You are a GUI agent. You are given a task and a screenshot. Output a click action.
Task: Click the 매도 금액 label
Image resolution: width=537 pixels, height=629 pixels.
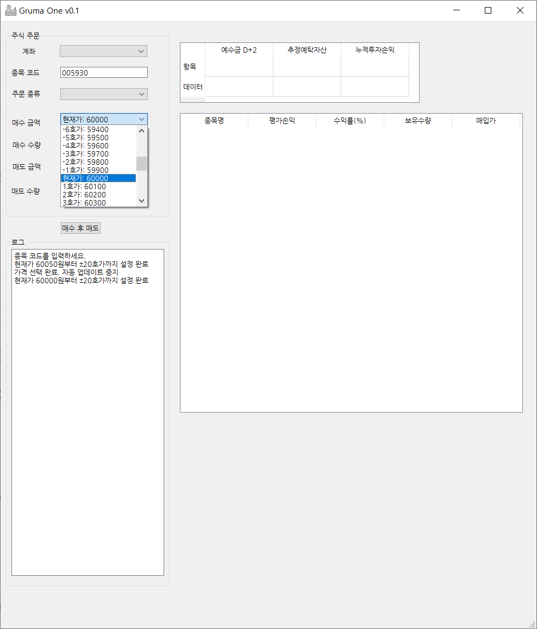coord(27,166)
